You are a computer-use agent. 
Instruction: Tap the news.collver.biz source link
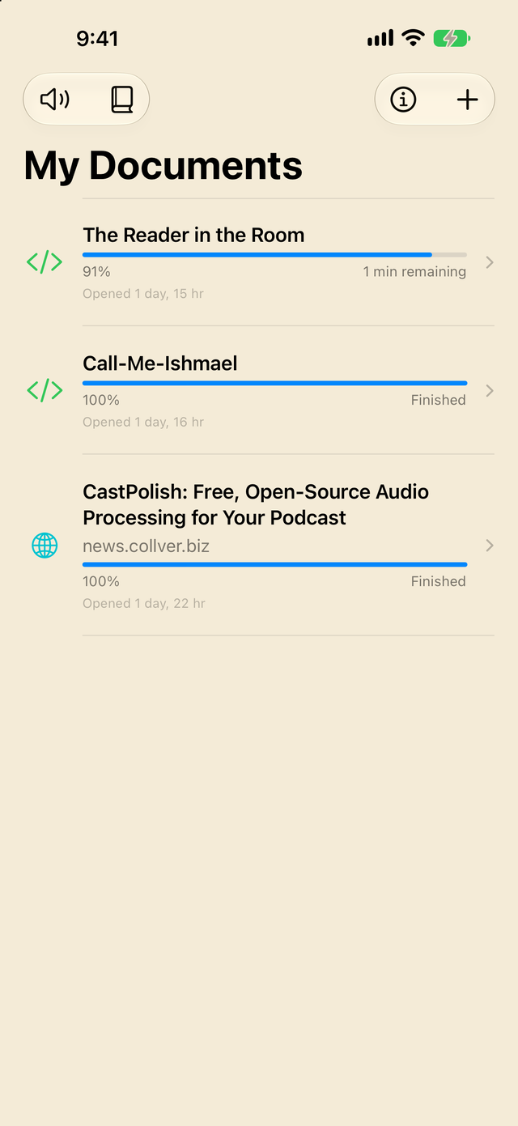pyautogui.click(x=146, y=546)
